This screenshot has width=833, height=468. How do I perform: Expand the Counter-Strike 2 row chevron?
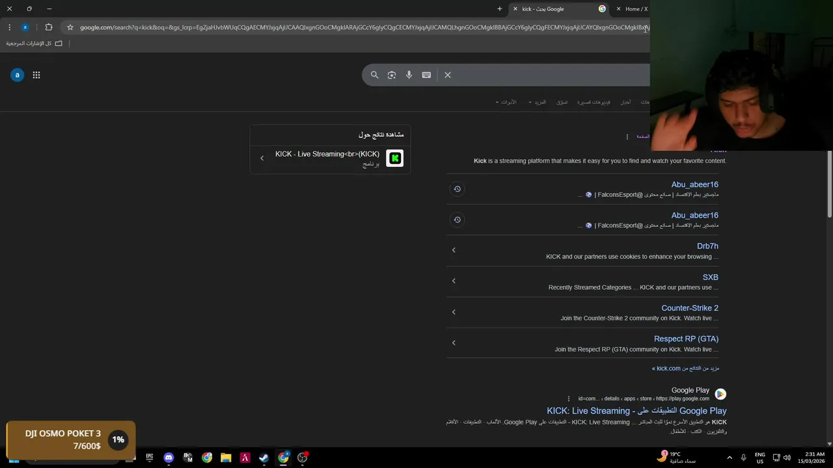click(454, 312)
